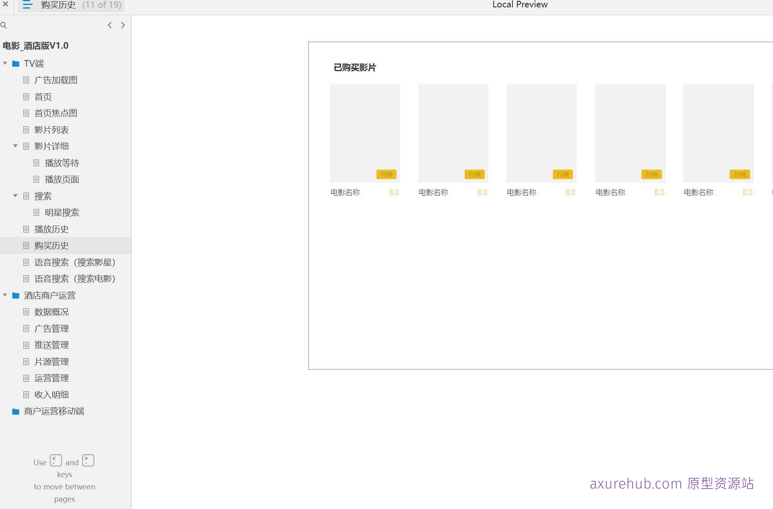
Task: Click 电影名称 under the second poster
Action: pyautogui.click(x=433, y=193)
